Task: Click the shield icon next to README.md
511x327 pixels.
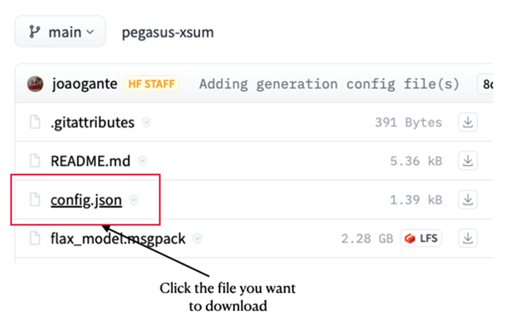Action: [x=142, y=161]
